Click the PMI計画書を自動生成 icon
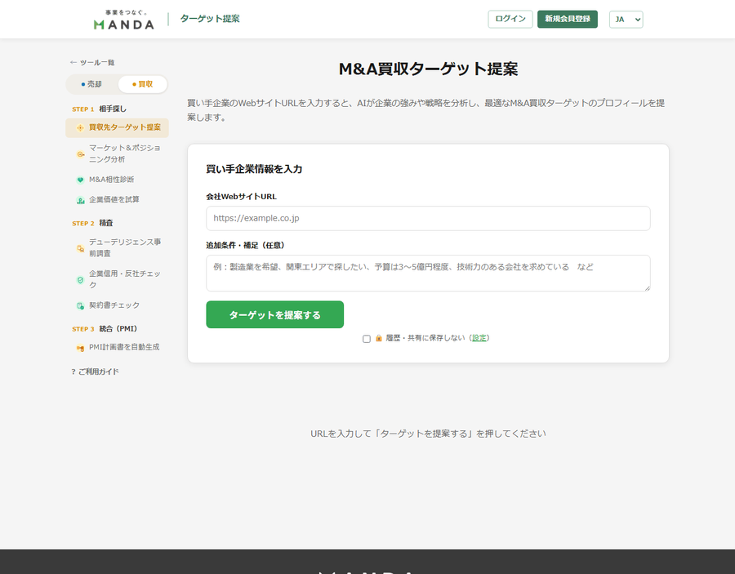This screenshot has width=735, height=574. (x=80, y=348)
